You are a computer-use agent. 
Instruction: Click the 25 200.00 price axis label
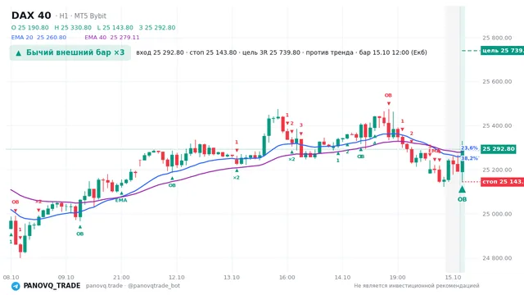click(x=497, y=170)
